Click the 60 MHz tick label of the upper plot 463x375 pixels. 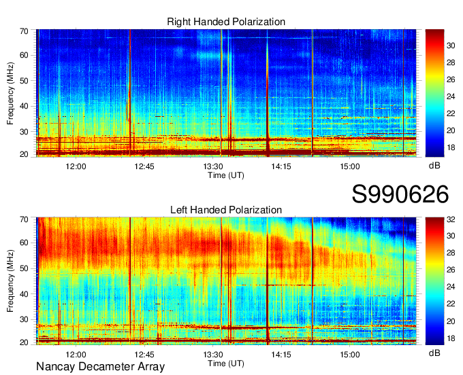click(24, 55)
